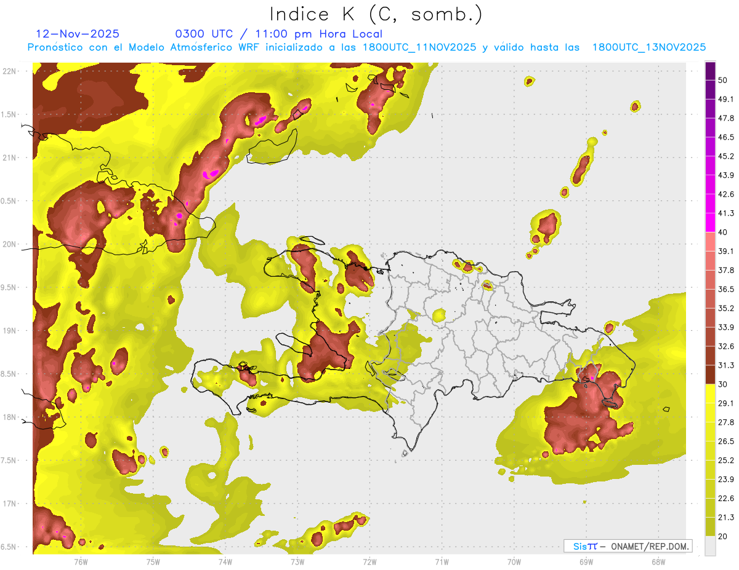Click the legend value '27.8'
Screen dimensions: 739x570
[x=726, y=422]
